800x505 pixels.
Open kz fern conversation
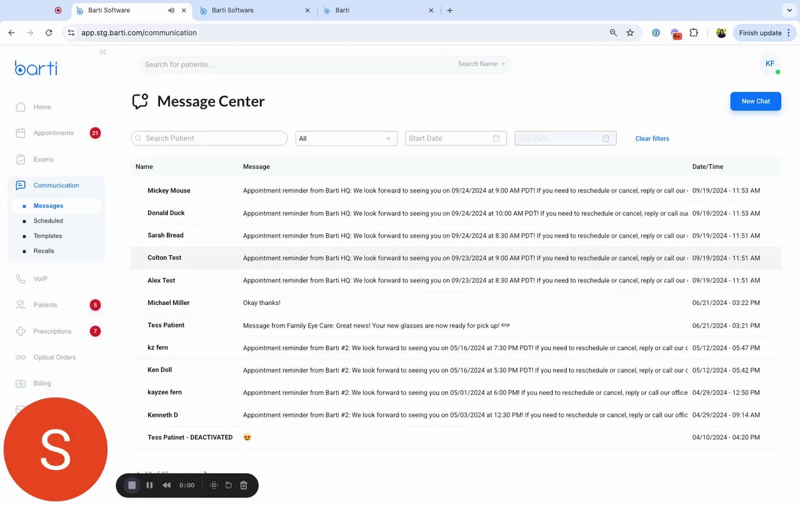coord(456,348)
